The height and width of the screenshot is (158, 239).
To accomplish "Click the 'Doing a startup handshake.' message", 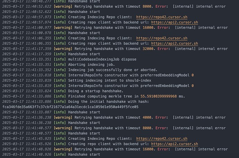I will (63, 91).
